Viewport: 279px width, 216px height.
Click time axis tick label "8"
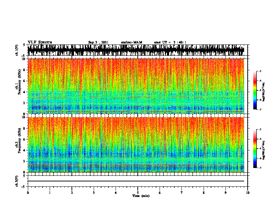[x=204, y=193]
